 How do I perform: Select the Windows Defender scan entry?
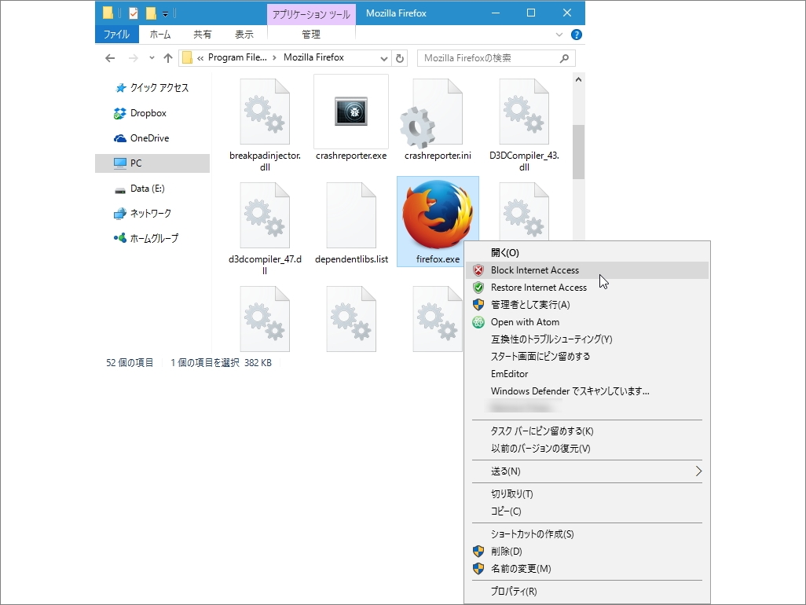click(x=587, y=391)
